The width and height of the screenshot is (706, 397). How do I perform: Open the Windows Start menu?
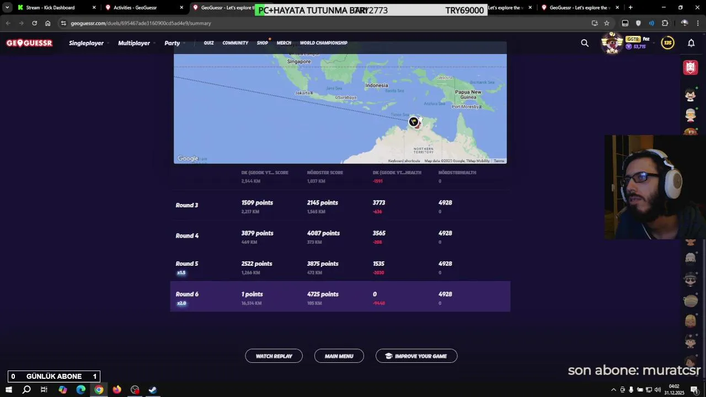(8, 390)
